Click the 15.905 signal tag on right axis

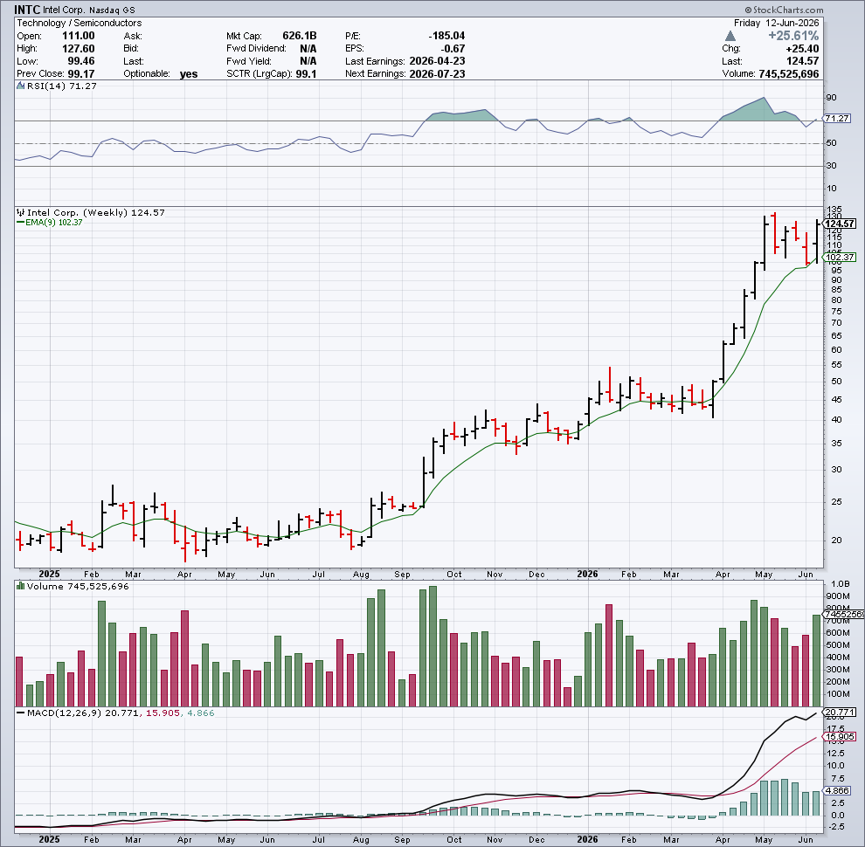[x=840, y=737]
